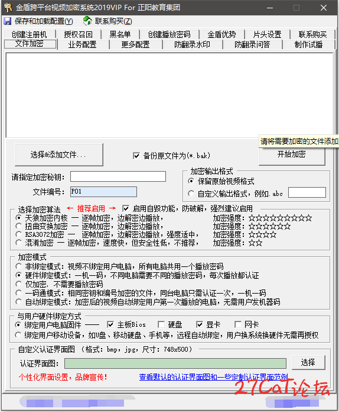This screenshot has width=339, height=412.
Task: Select the RSA3072加密 algorithm radio button
Action: tap(19, 234)
